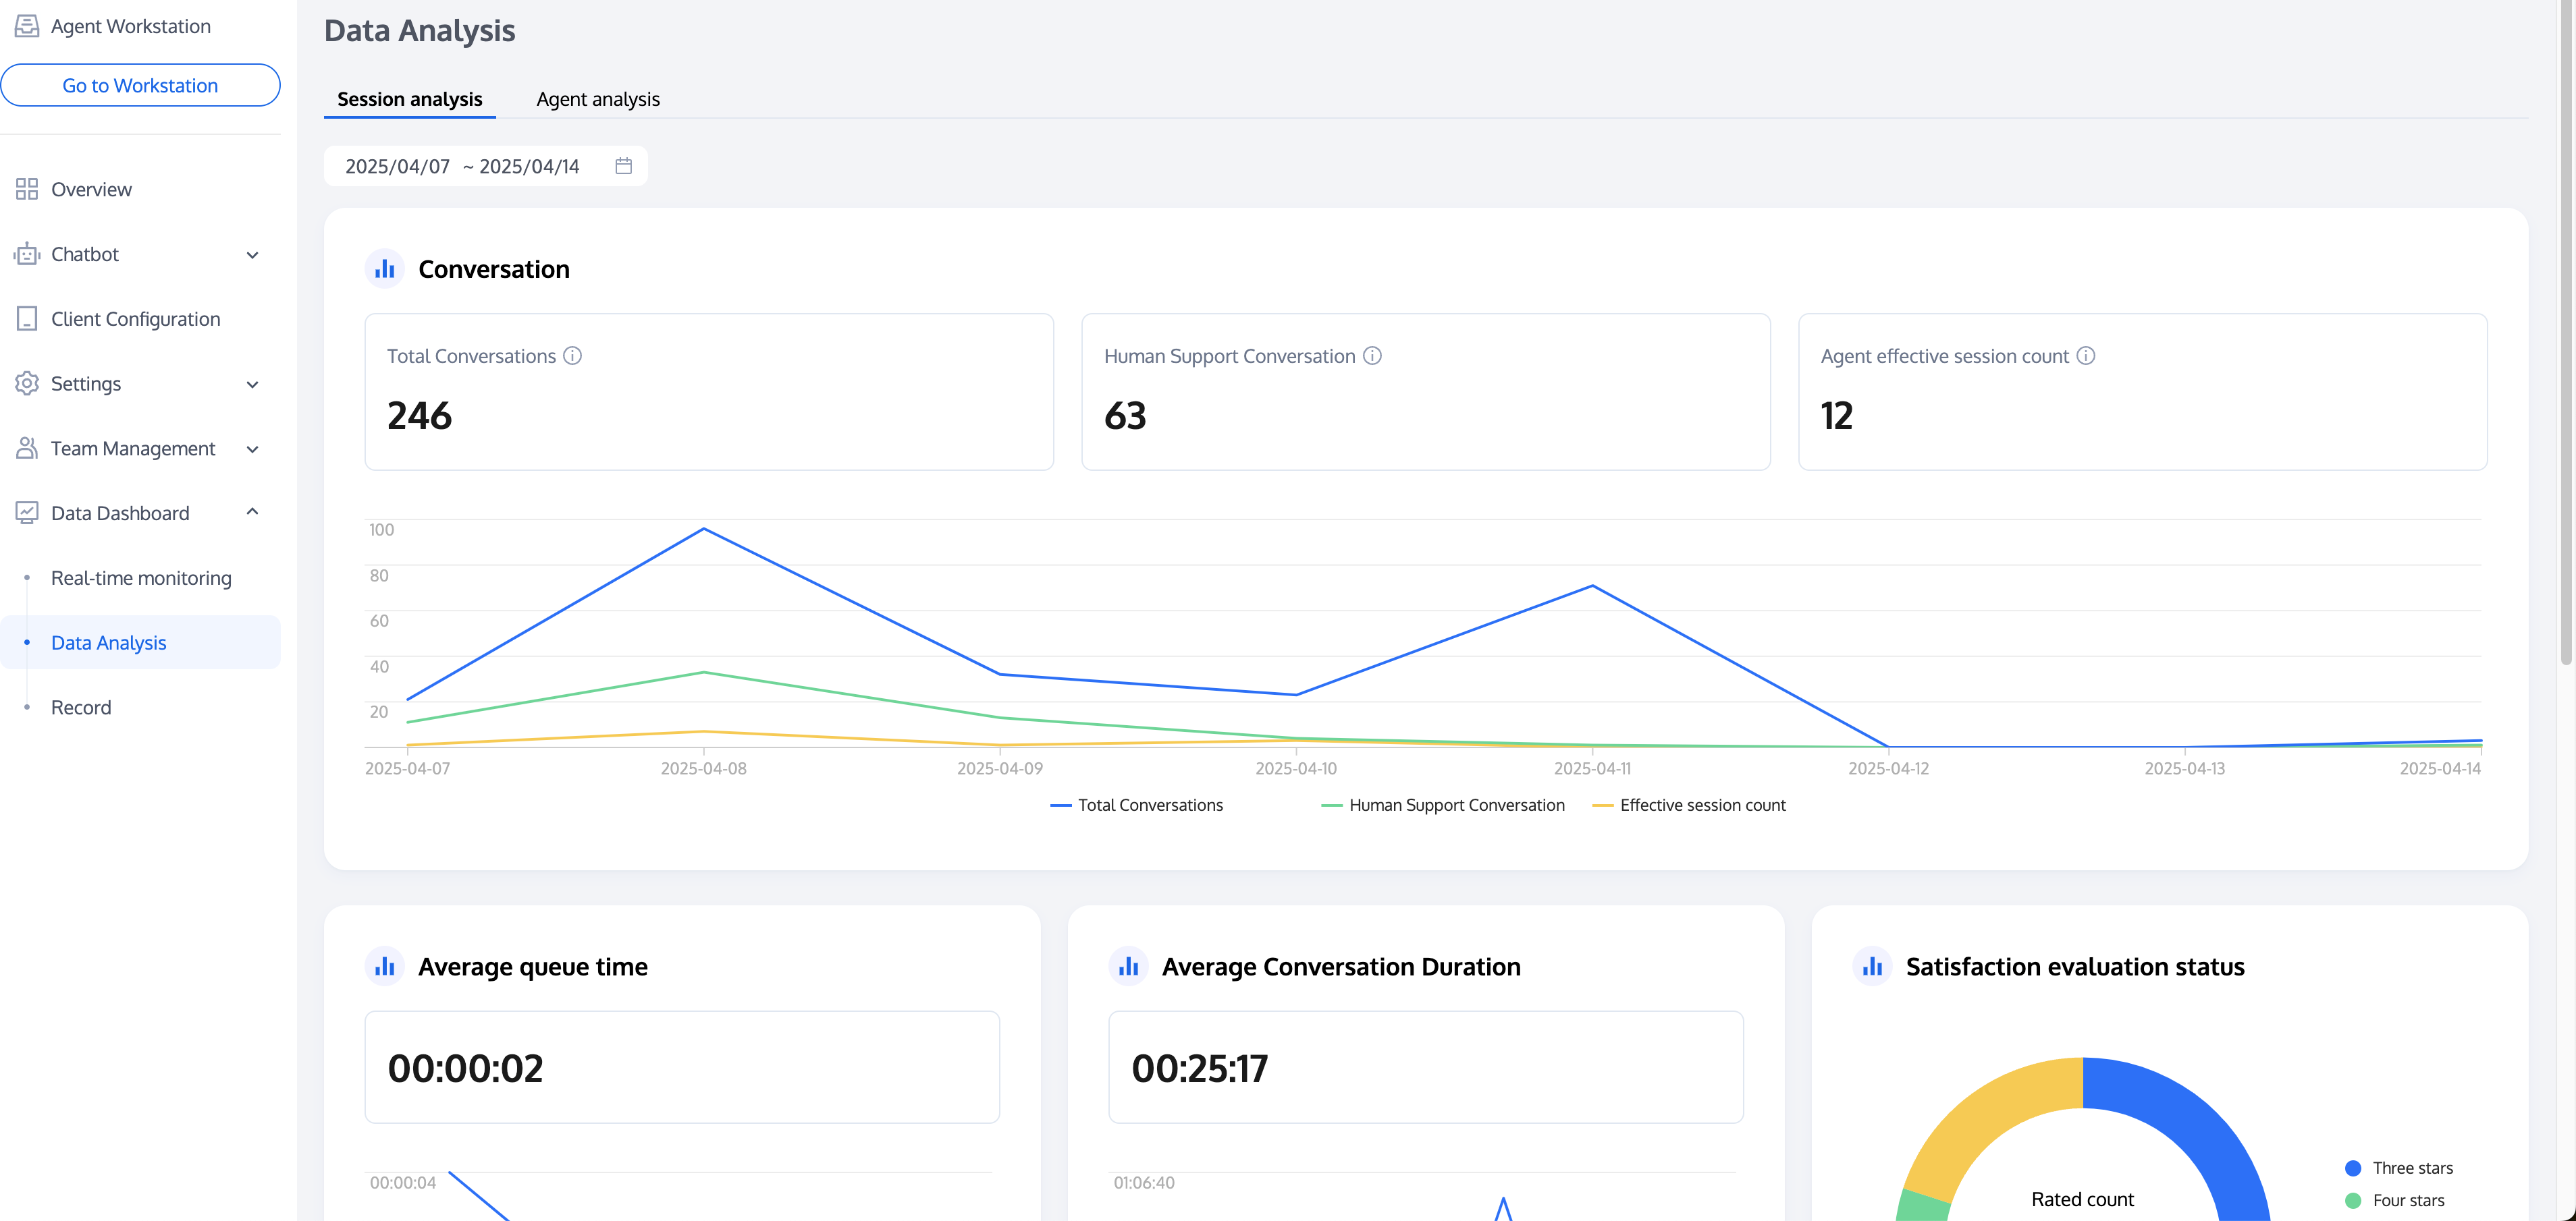Click info icon next to Agent effective session count
Viewport: 2576px width, 1221px height.
[2085, 356]
